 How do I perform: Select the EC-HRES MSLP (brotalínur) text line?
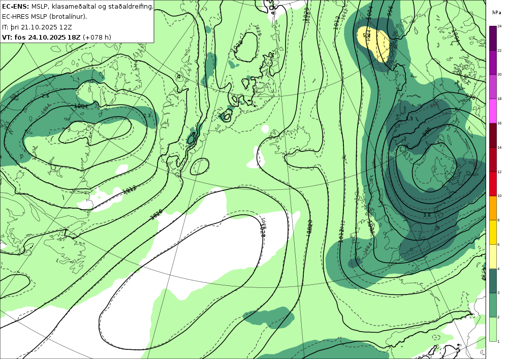tap(44, 17)
